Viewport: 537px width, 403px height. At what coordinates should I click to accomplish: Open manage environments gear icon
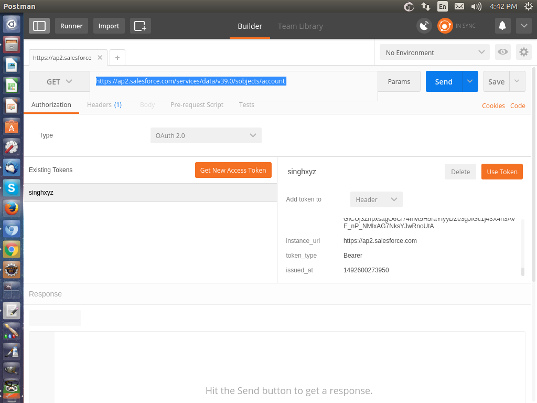click(524, 52)
